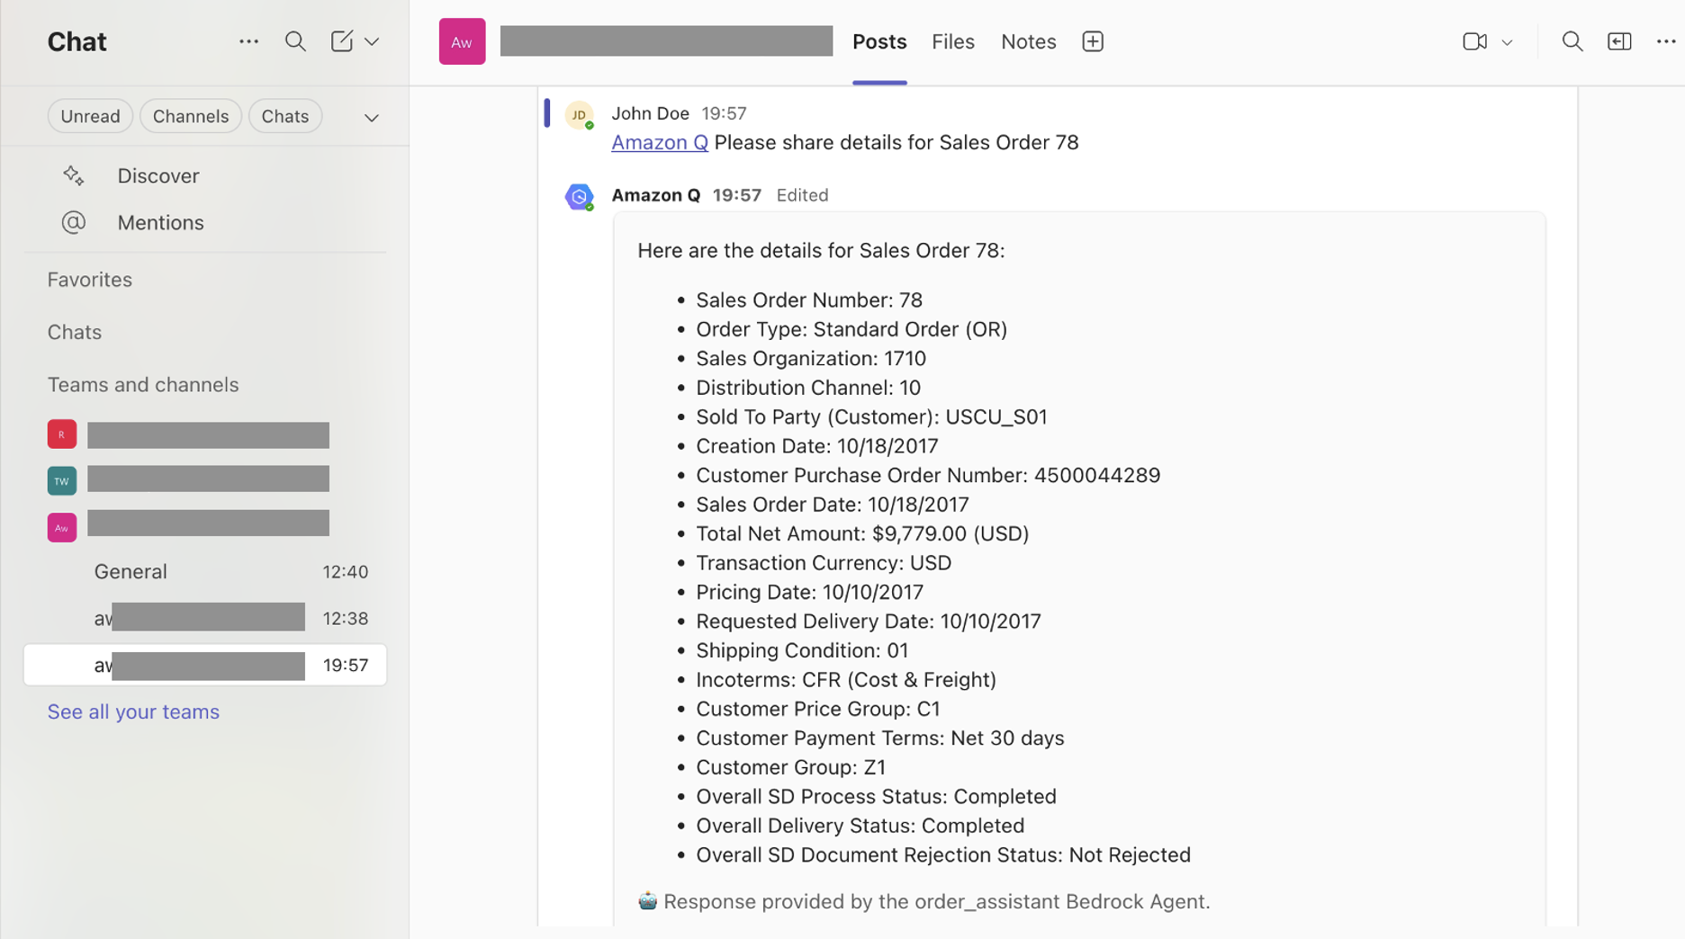
Task: Search chats using the sidebar magnifier
Action: coord(295,41)
